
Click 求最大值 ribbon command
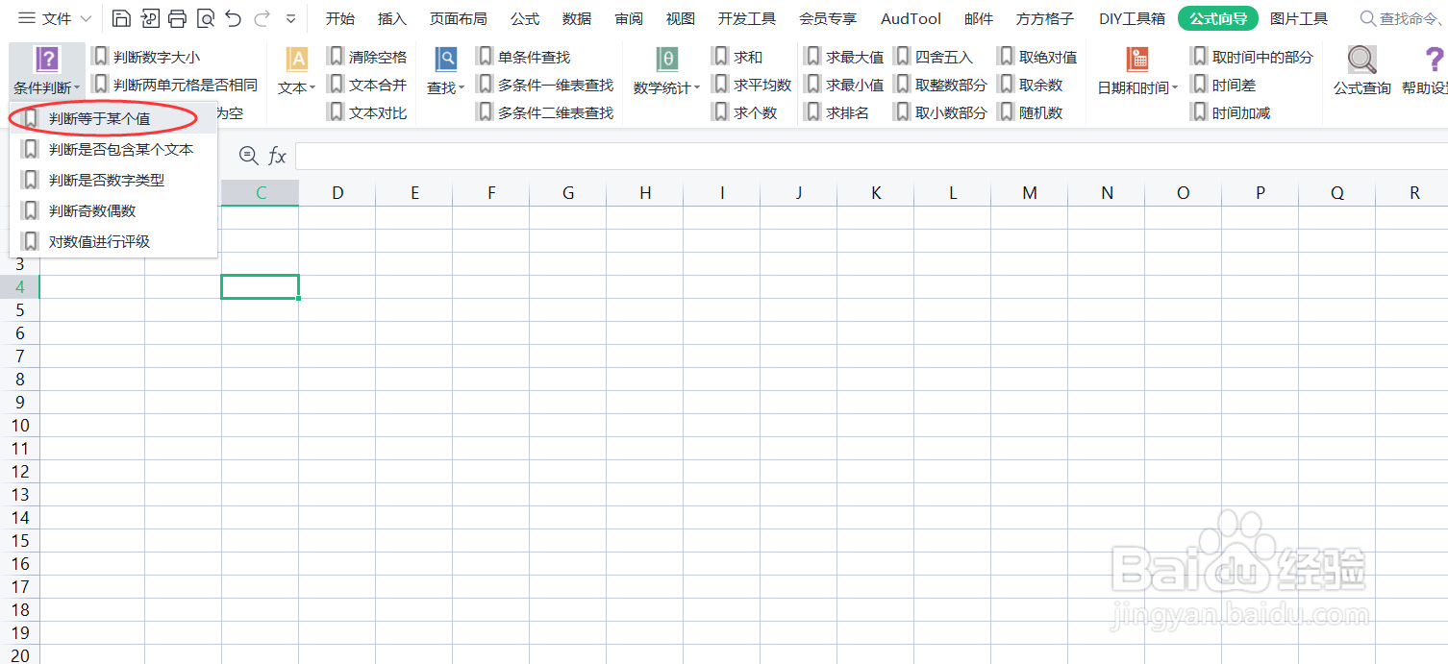[x=844, y=58]
